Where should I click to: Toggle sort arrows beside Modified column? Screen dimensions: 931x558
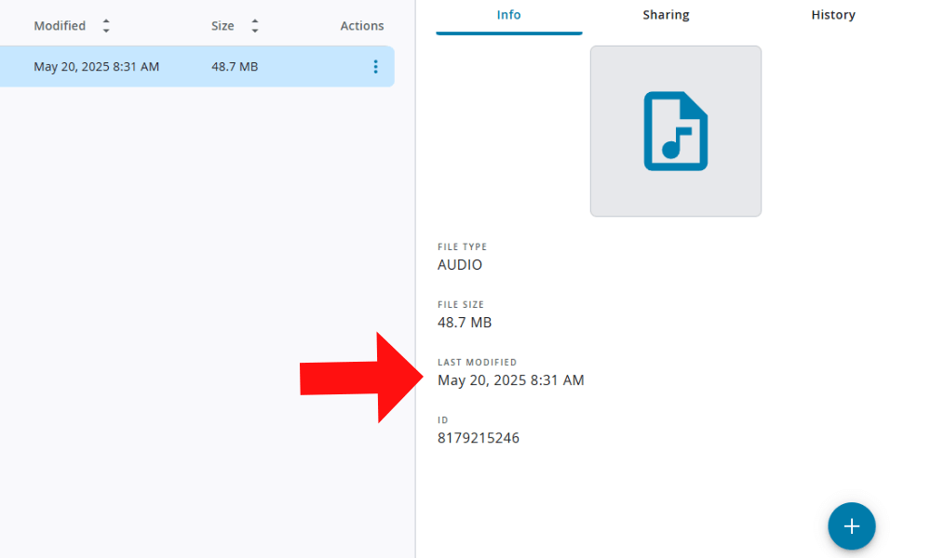(x=106, y=26)
